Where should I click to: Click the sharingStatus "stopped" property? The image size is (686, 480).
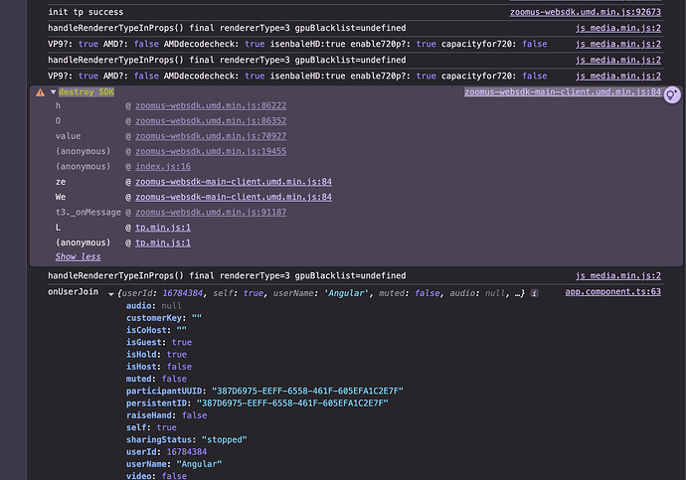(x=186, y=440)
